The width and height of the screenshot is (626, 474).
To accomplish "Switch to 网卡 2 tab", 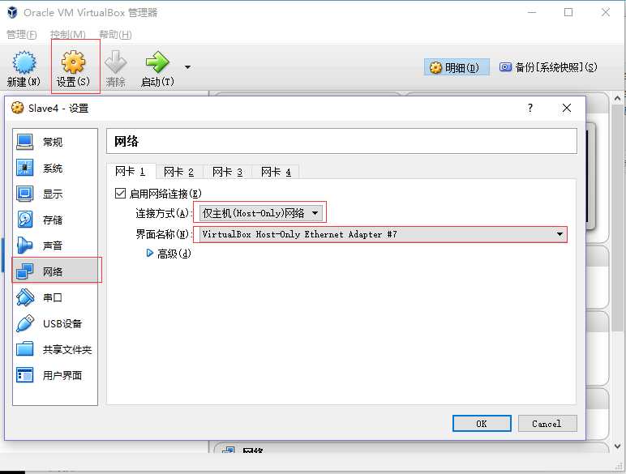I will 179,172.
